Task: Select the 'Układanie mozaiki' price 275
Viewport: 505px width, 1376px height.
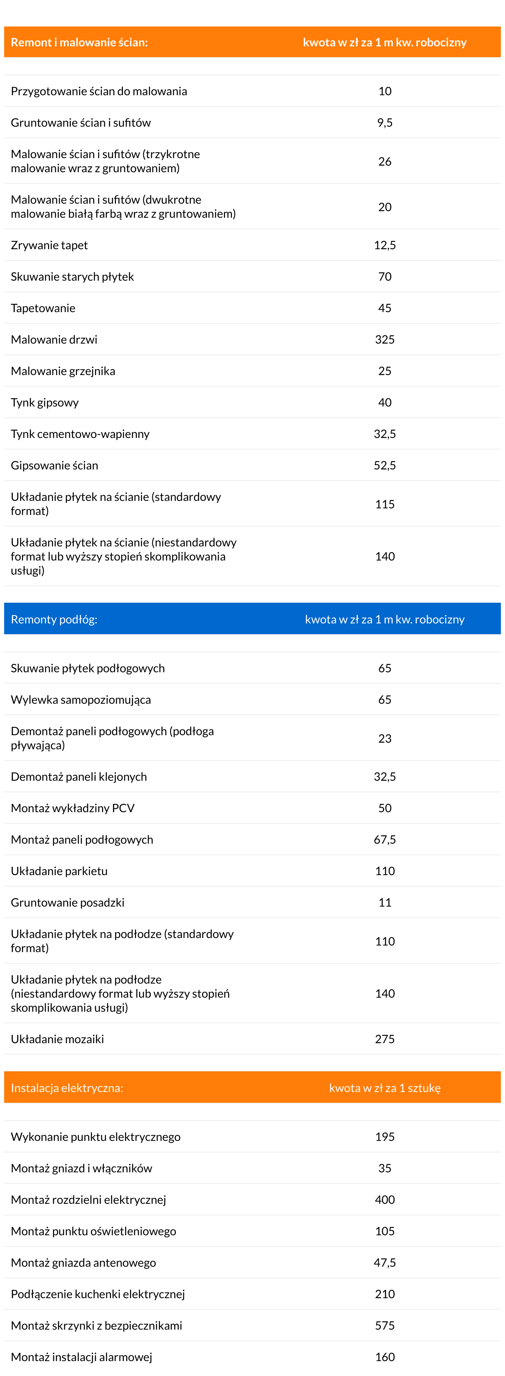Action: pyautogui.click(x=385, y=1039)
